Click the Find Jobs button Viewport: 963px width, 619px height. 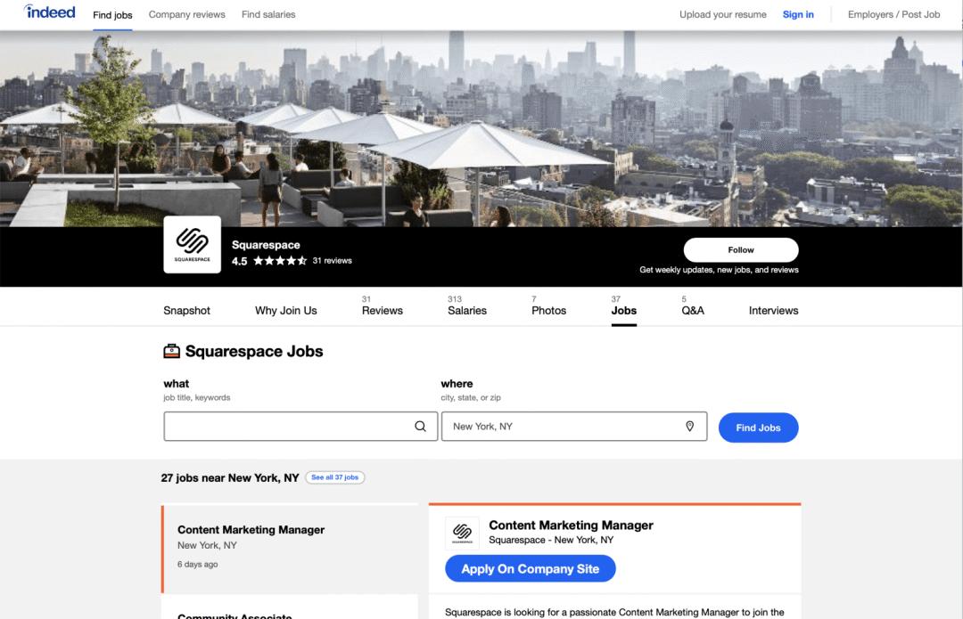pos(758,428)
